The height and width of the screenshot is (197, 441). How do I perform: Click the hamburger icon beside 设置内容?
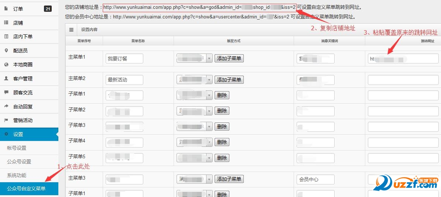pyautogui.click(x=71, y=30)
